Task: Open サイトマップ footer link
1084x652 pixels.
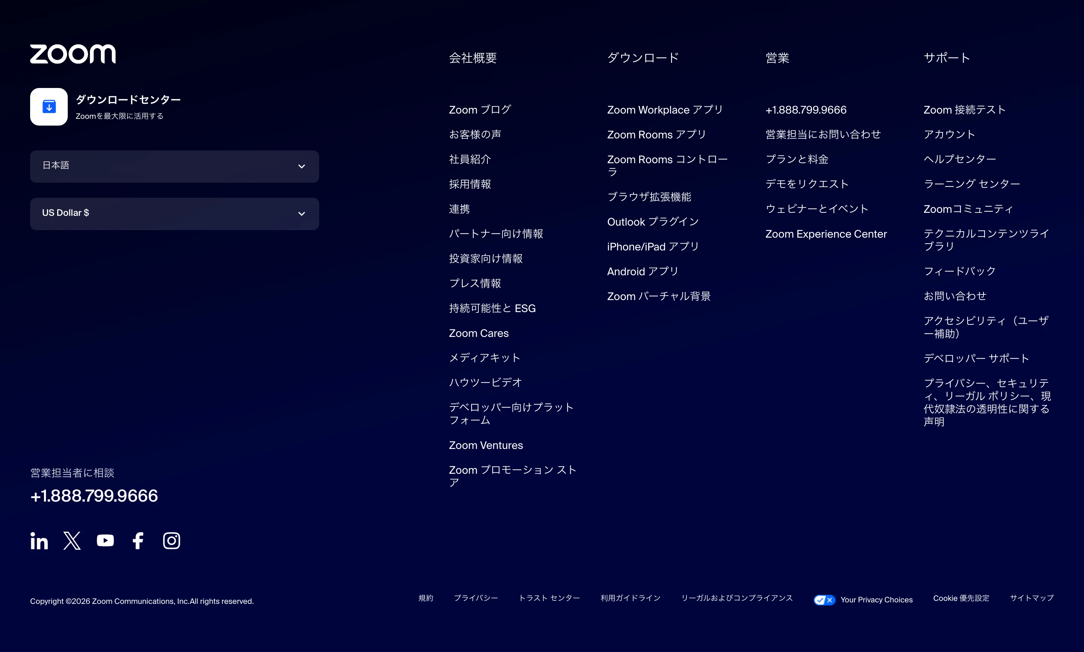Action: (1032, 598)
